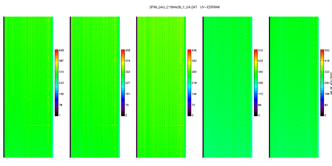
Task: Click colorbar tick label 166
Action: pos(327,94)
